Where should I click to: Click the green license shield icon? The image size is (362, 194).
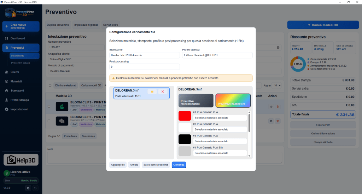point(7,173)
